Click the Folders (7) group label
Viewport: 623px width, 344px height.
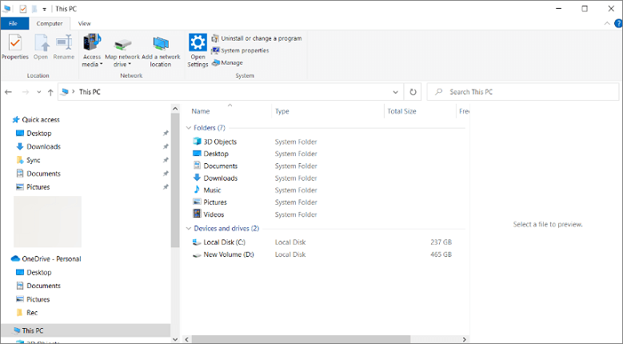coord(210,128)
